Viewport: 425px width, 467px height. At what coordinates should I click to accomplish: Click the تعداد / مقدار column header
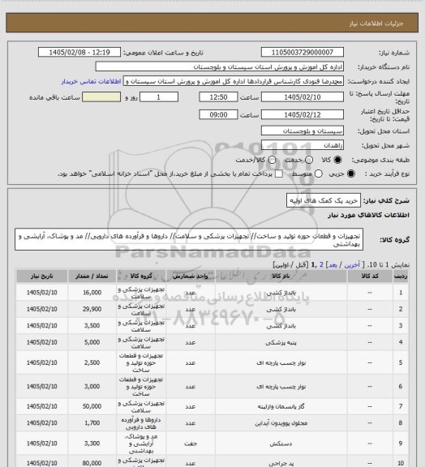coord(92,276)
